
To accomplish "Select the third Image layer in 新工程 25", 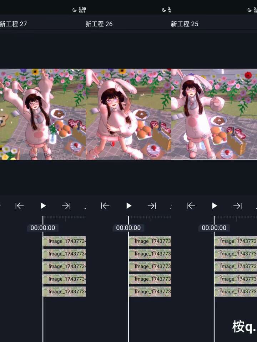I will click(236, 266).
